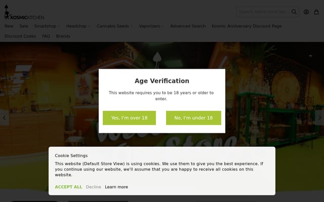Open Kosmic Anniversary Discount Page
This screenshot has height=202, width=324.
click(247, 26)
